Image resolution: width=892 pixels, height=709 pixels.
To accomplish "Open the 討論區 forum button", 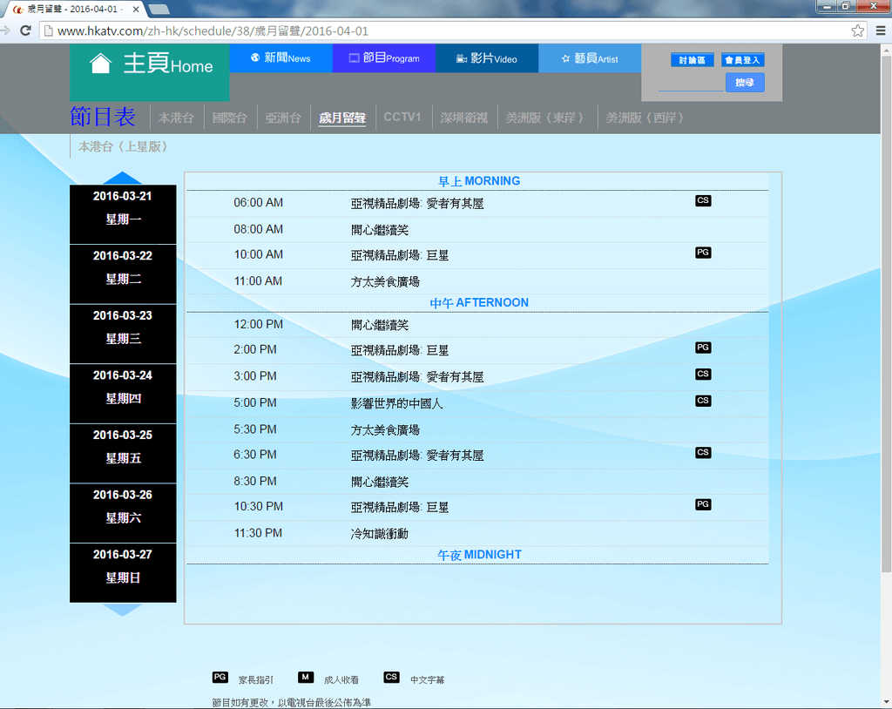I will click(693, 60).
